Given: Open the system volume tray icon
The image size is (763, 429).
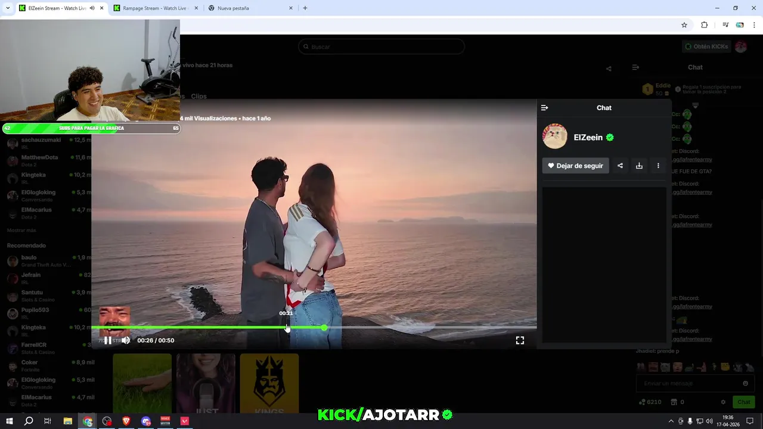Looking at the screenshot, I should (709, 421).
